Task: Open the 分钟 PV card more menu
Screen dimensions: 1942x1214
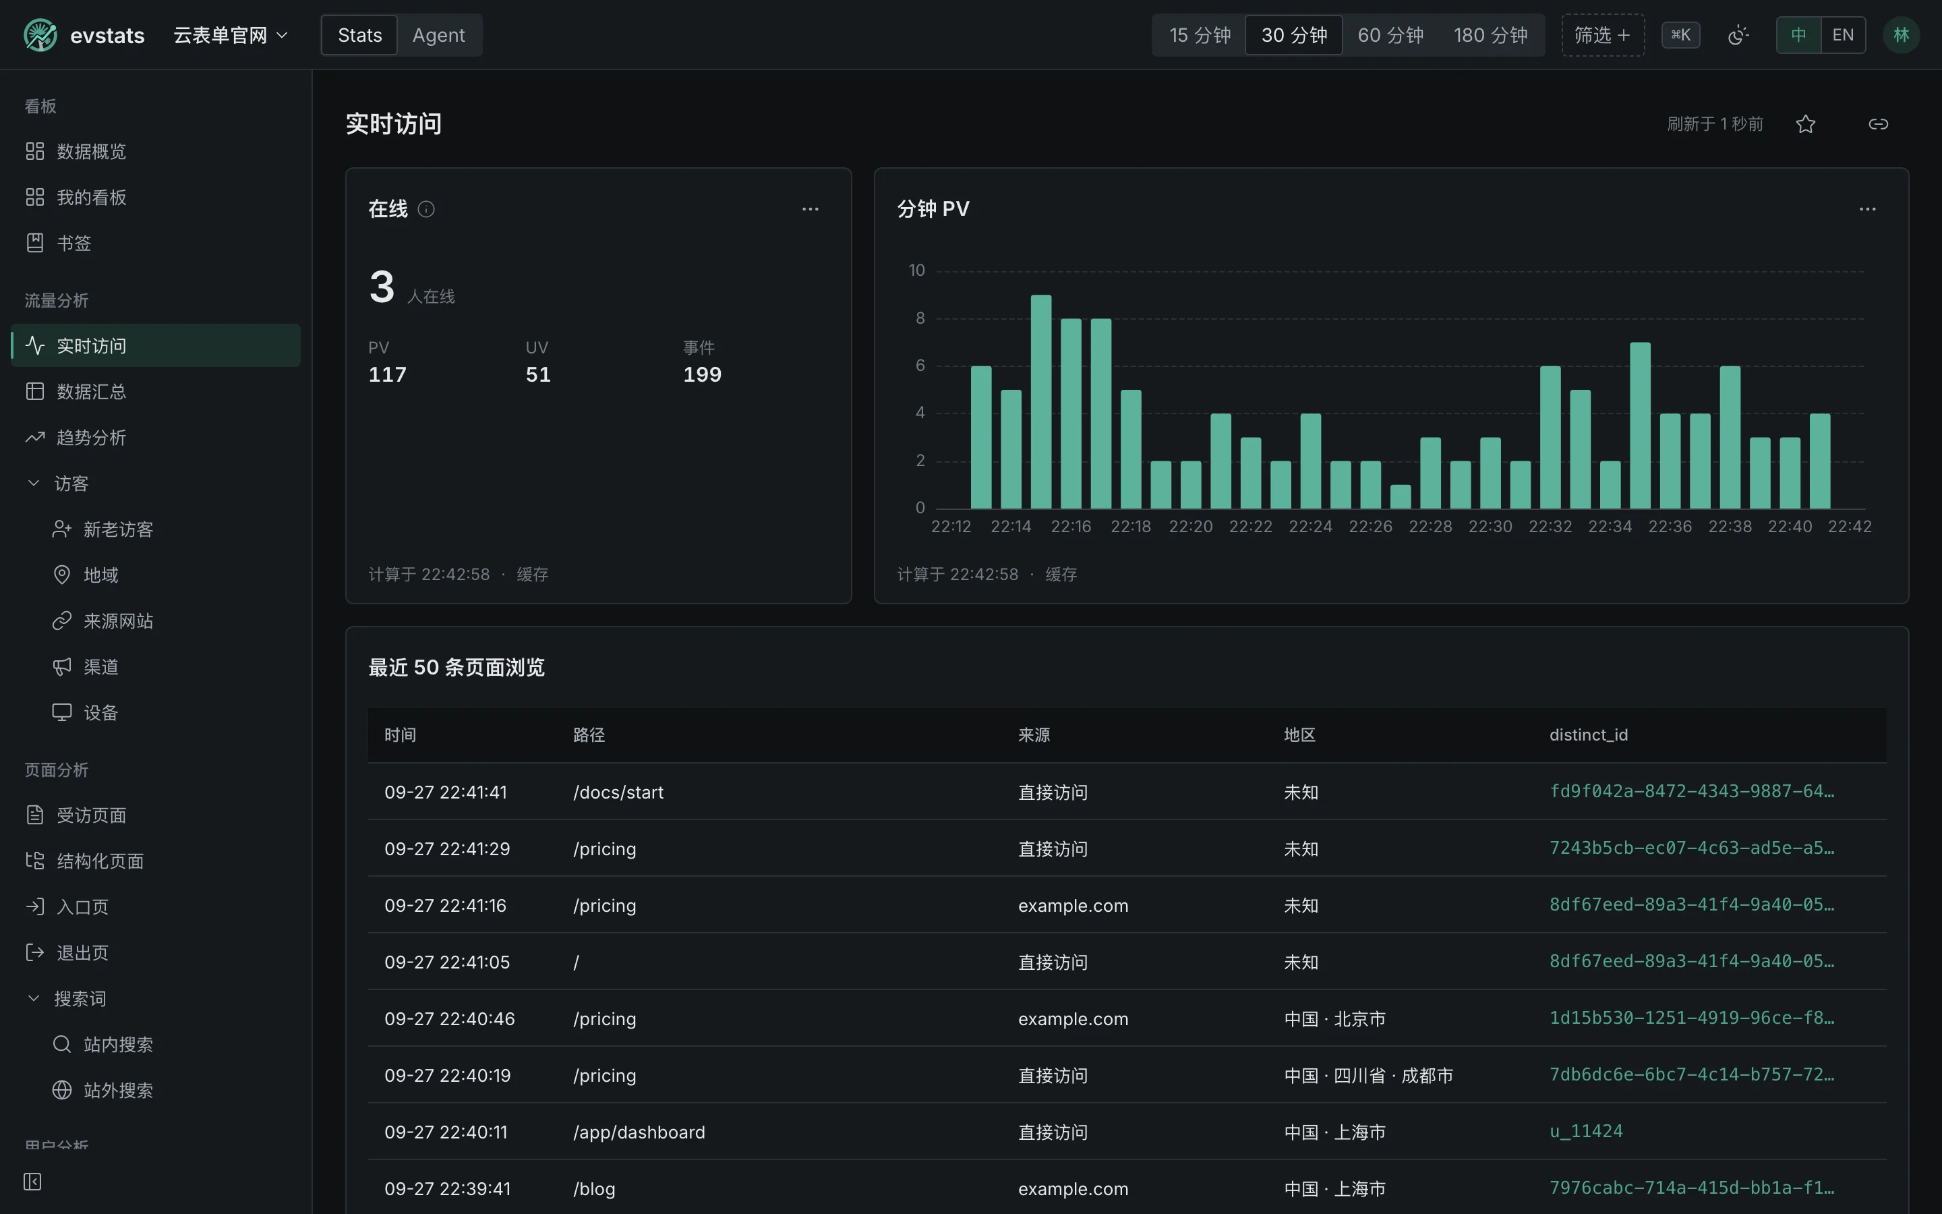Action: [x=1867, y=210]
